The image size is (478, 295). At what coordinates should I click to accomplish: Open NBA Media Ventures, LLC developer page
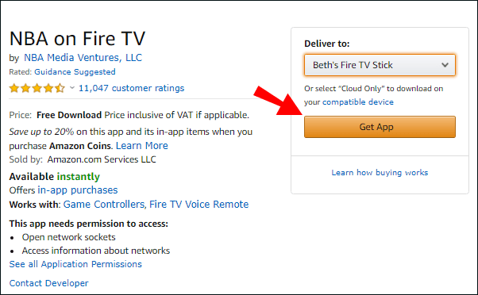(83, 58)
